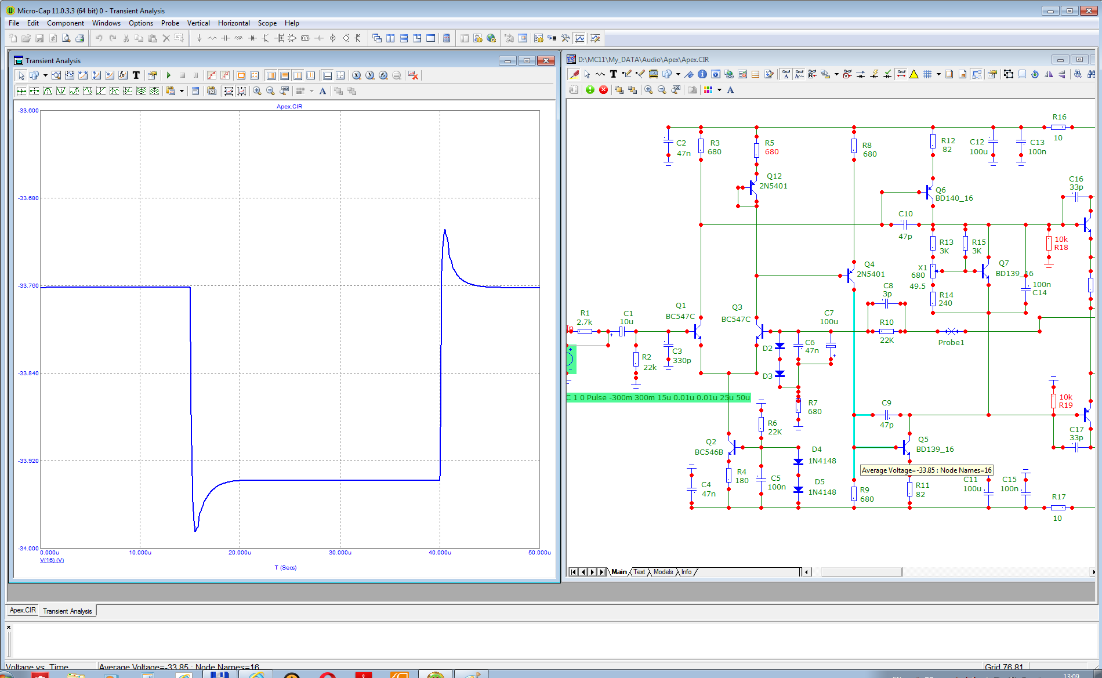Open the Probe menu
Screen dimensions: 1102x678
tap(170, 23)
